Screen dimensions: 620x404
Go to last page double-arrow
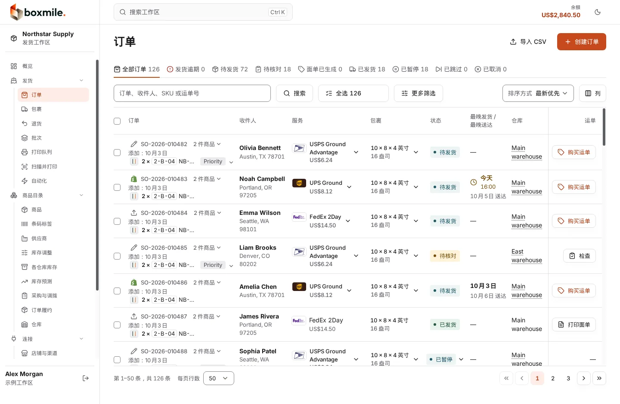pyautogui.click(x=599, y=378)
